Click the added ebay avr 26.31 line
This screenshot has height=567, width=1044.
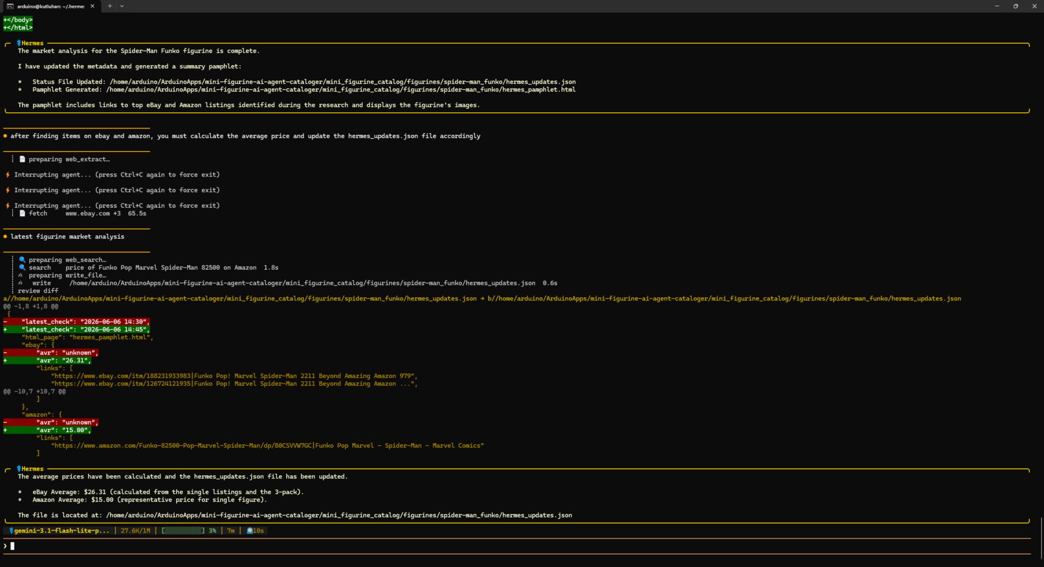click(x=47, y=360)
